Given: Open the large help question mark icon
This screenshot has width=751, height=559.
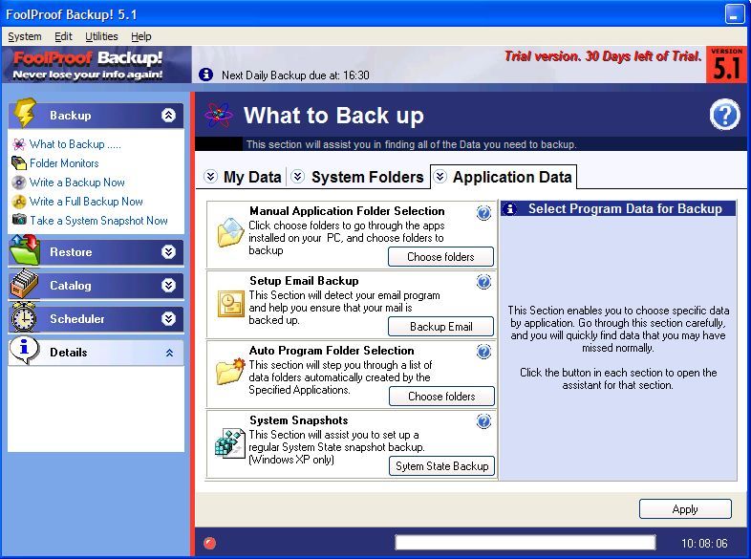Looking at the screenshot, I should [724, 115].
